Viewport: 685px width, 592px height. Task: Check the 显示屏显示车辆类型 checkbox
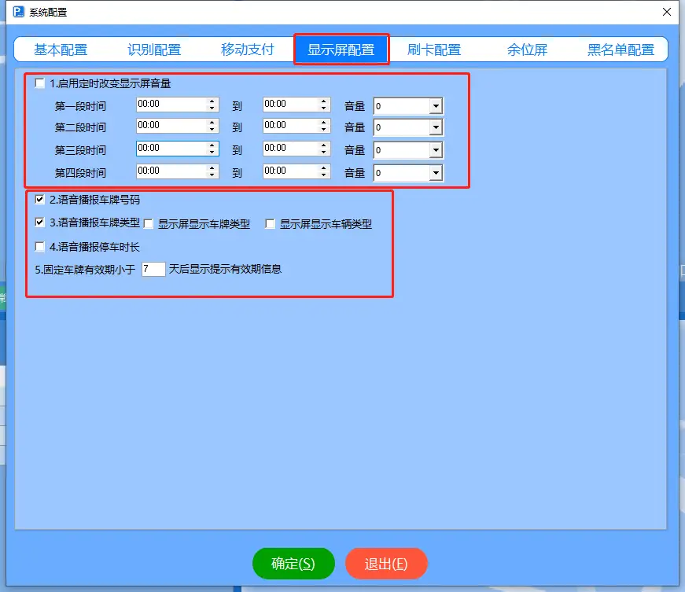(270, 222)
